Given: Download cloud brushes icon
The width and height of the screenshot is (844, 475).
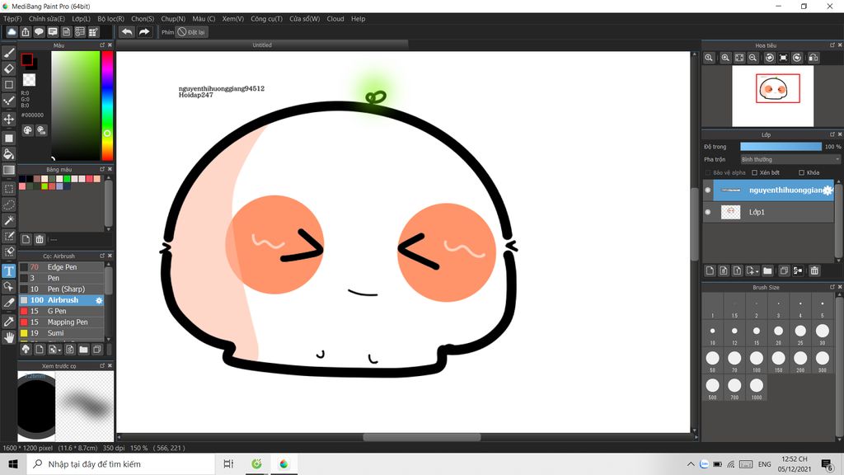Looking at the screenshot, I should pyautogui.click(x=26, y=350).
